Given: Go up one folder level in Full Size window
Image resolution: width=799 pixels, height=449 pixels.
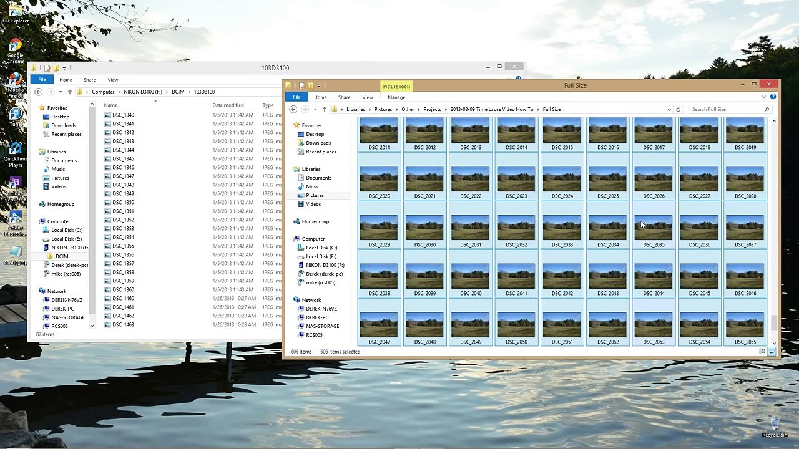Looking at the screenshot, I should (324, 109).
